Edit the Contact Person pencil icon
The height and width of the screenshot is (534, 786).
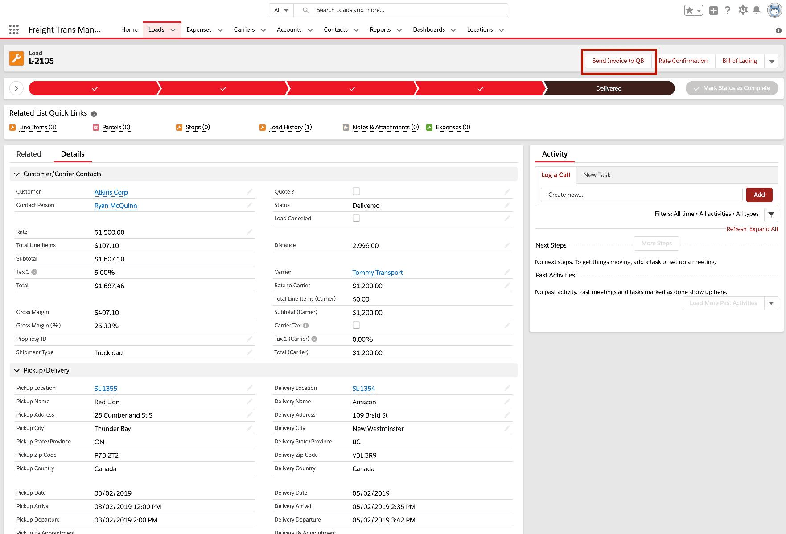coord(250,205)
